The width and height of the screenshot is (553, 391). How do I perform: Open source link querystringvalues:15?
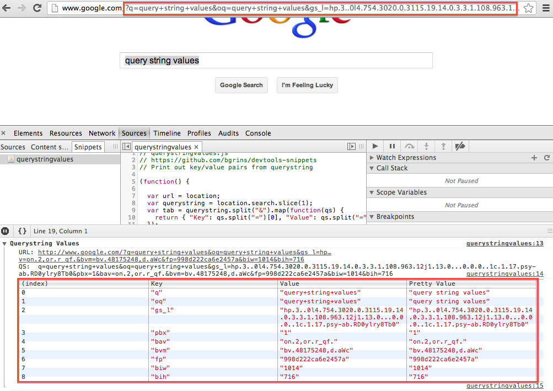504,385
